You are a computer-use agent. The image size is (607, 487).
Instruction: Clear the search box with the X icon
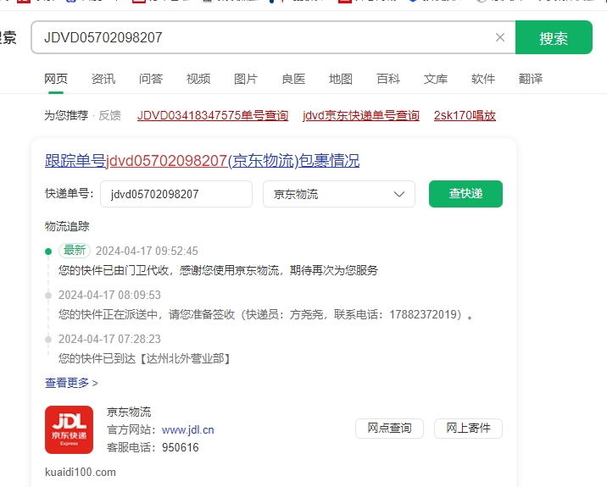pos(500,37)
